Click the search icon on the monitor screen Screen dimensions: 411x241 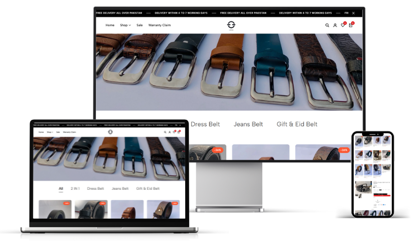(327, 25)
